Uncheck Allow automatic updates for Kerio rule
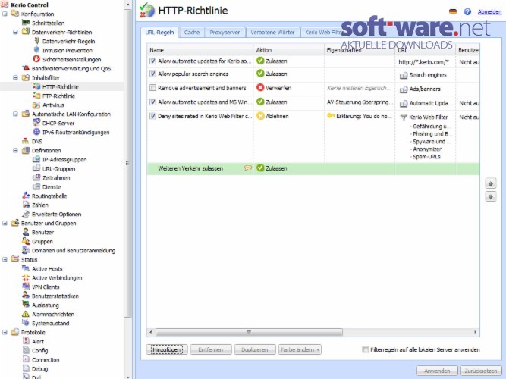Screen dimensions: 506x379 pyautogui.click(x=153, y=61)
